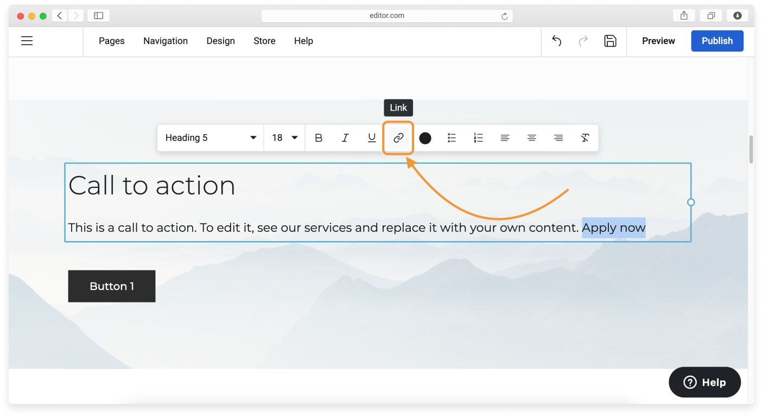Expand the font size 18 dropdown
Image resolution: width=763 pixels, height=417 pixels.
(284, 138)
